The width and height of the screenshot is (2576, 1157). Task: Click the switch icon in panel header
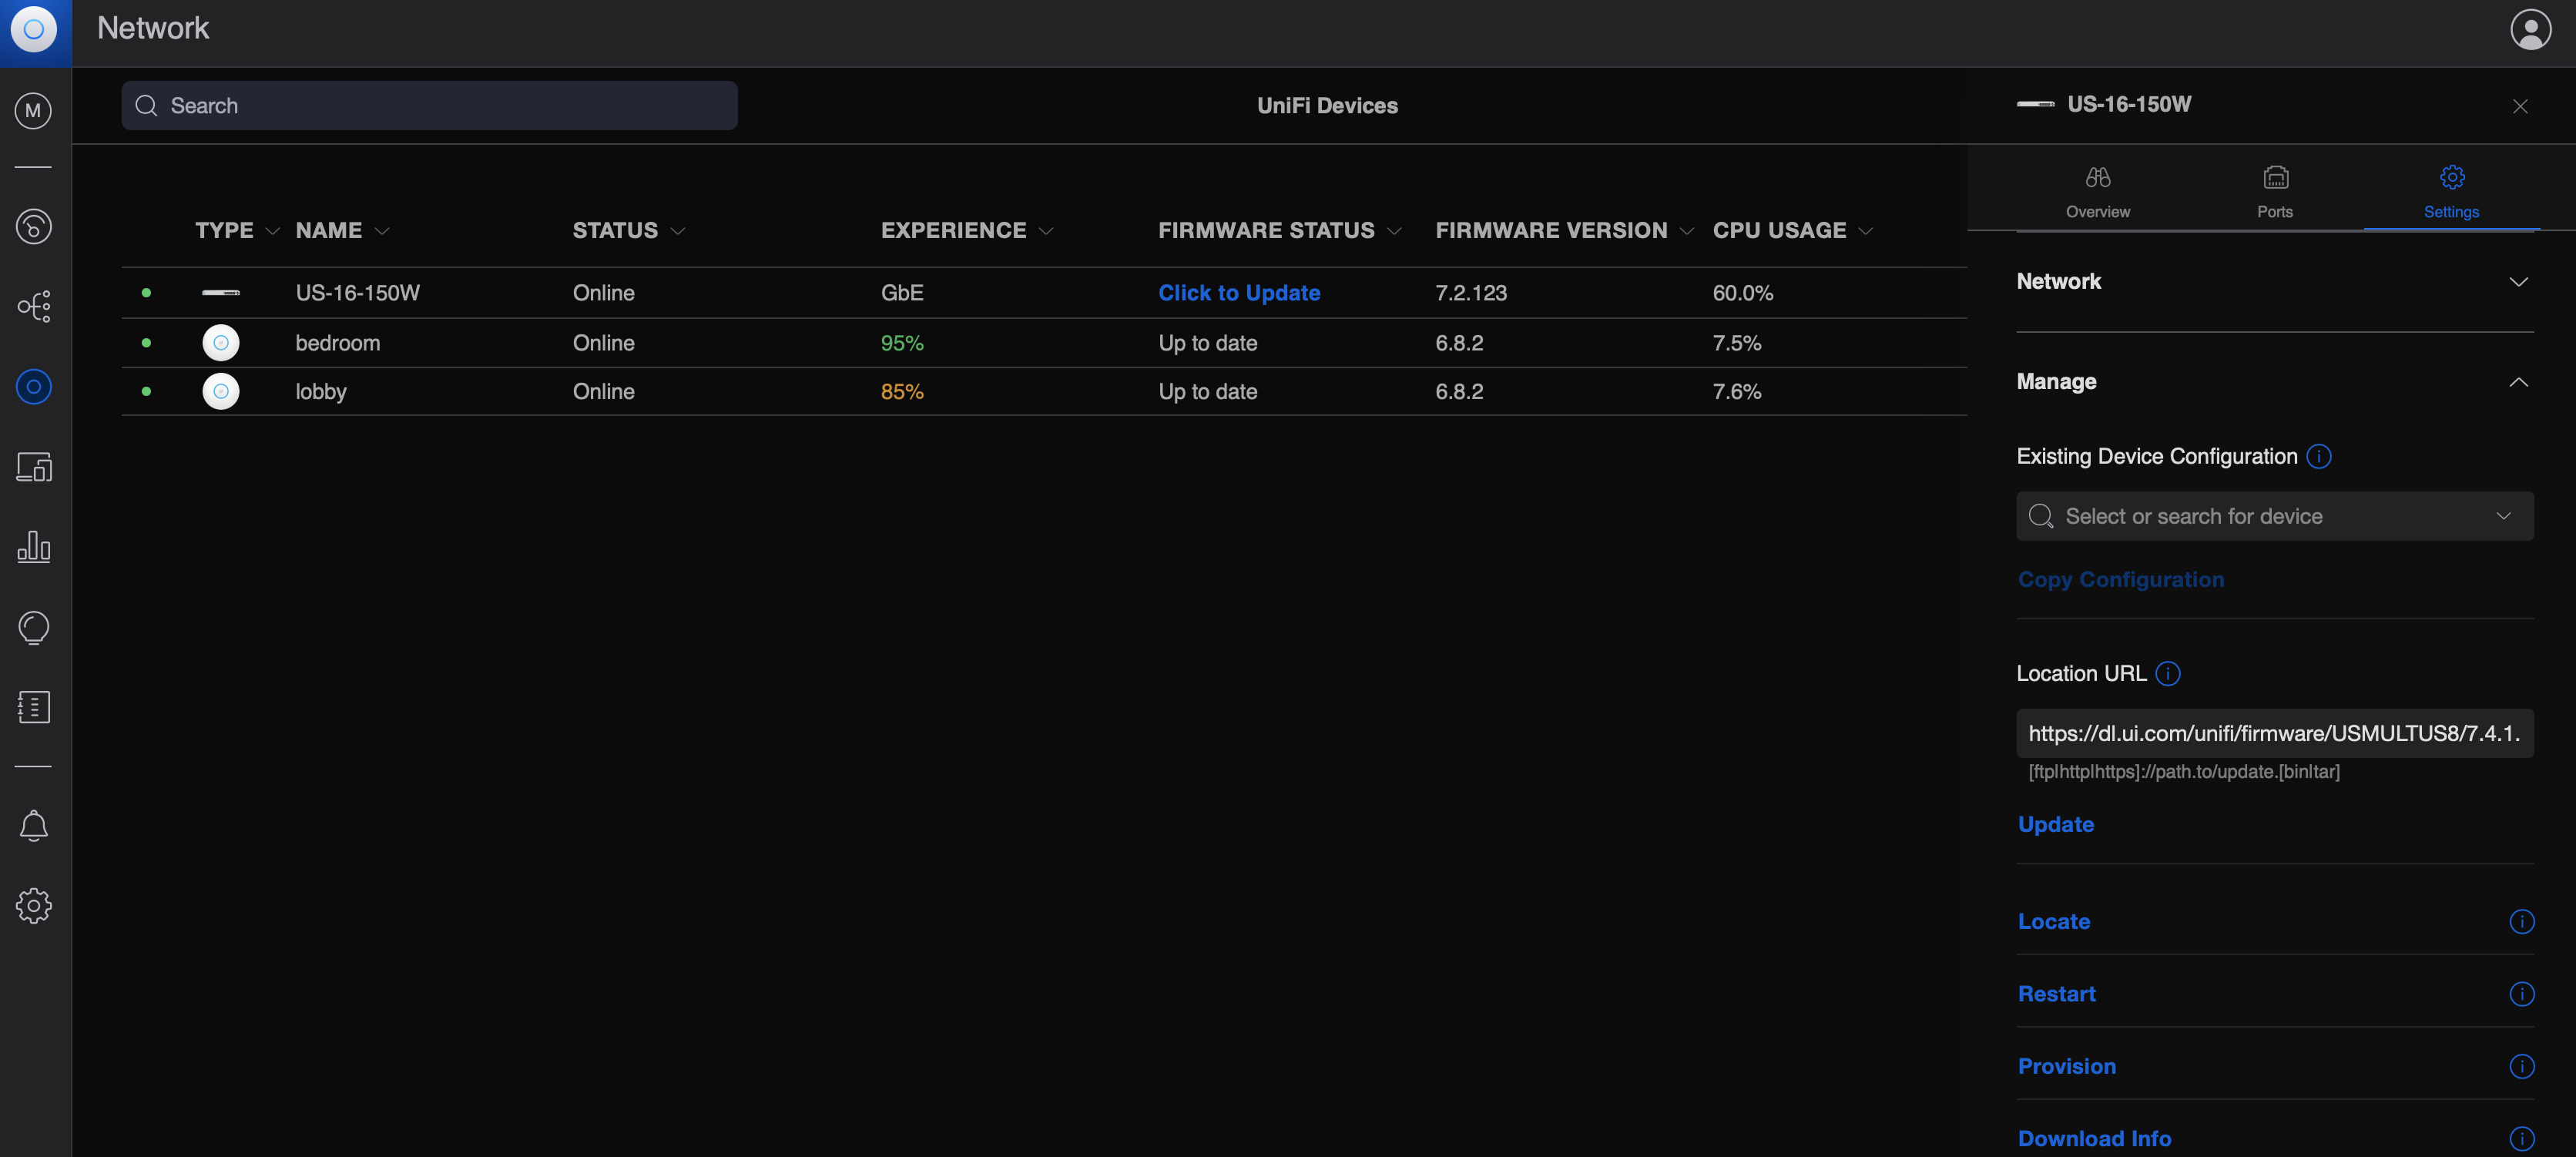point(2035,104)
